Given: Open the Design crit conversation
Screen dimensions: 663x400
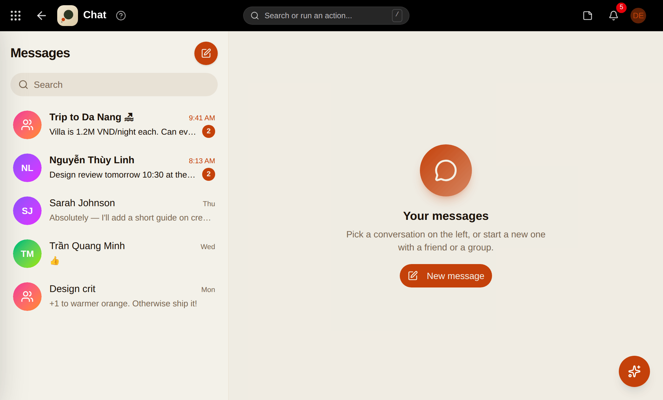Looking at the screenshot, I should [x=114, y=297].
